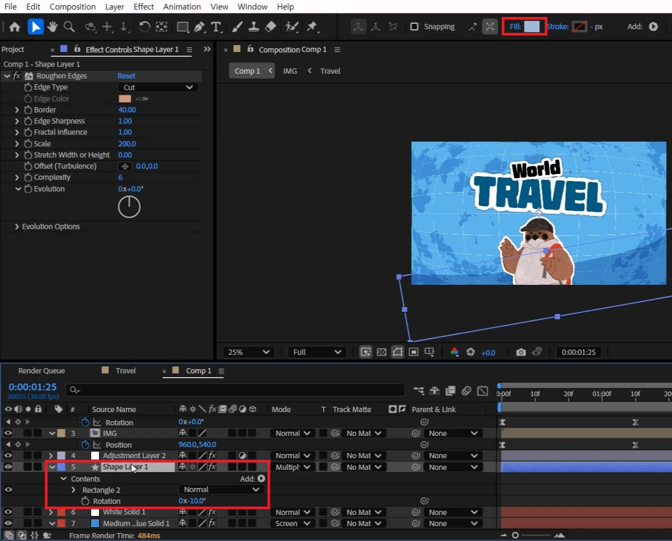The width and height of the screenshot is (672, 541).
Task: Toggle Roughen Edges fx effect switch
Action: 16,76
